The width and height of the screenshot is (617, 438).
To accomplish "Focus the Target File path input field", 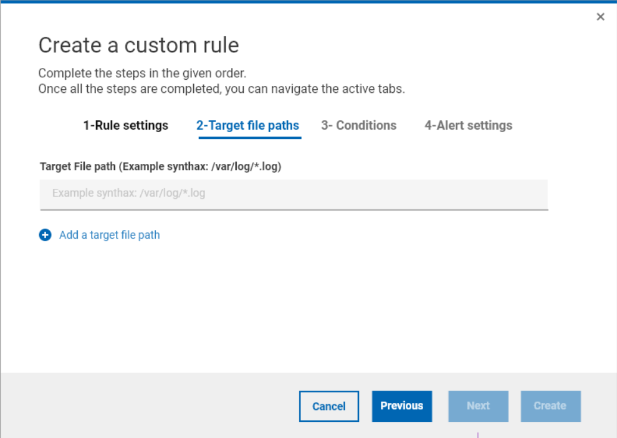I will click(x=294, y=194).
